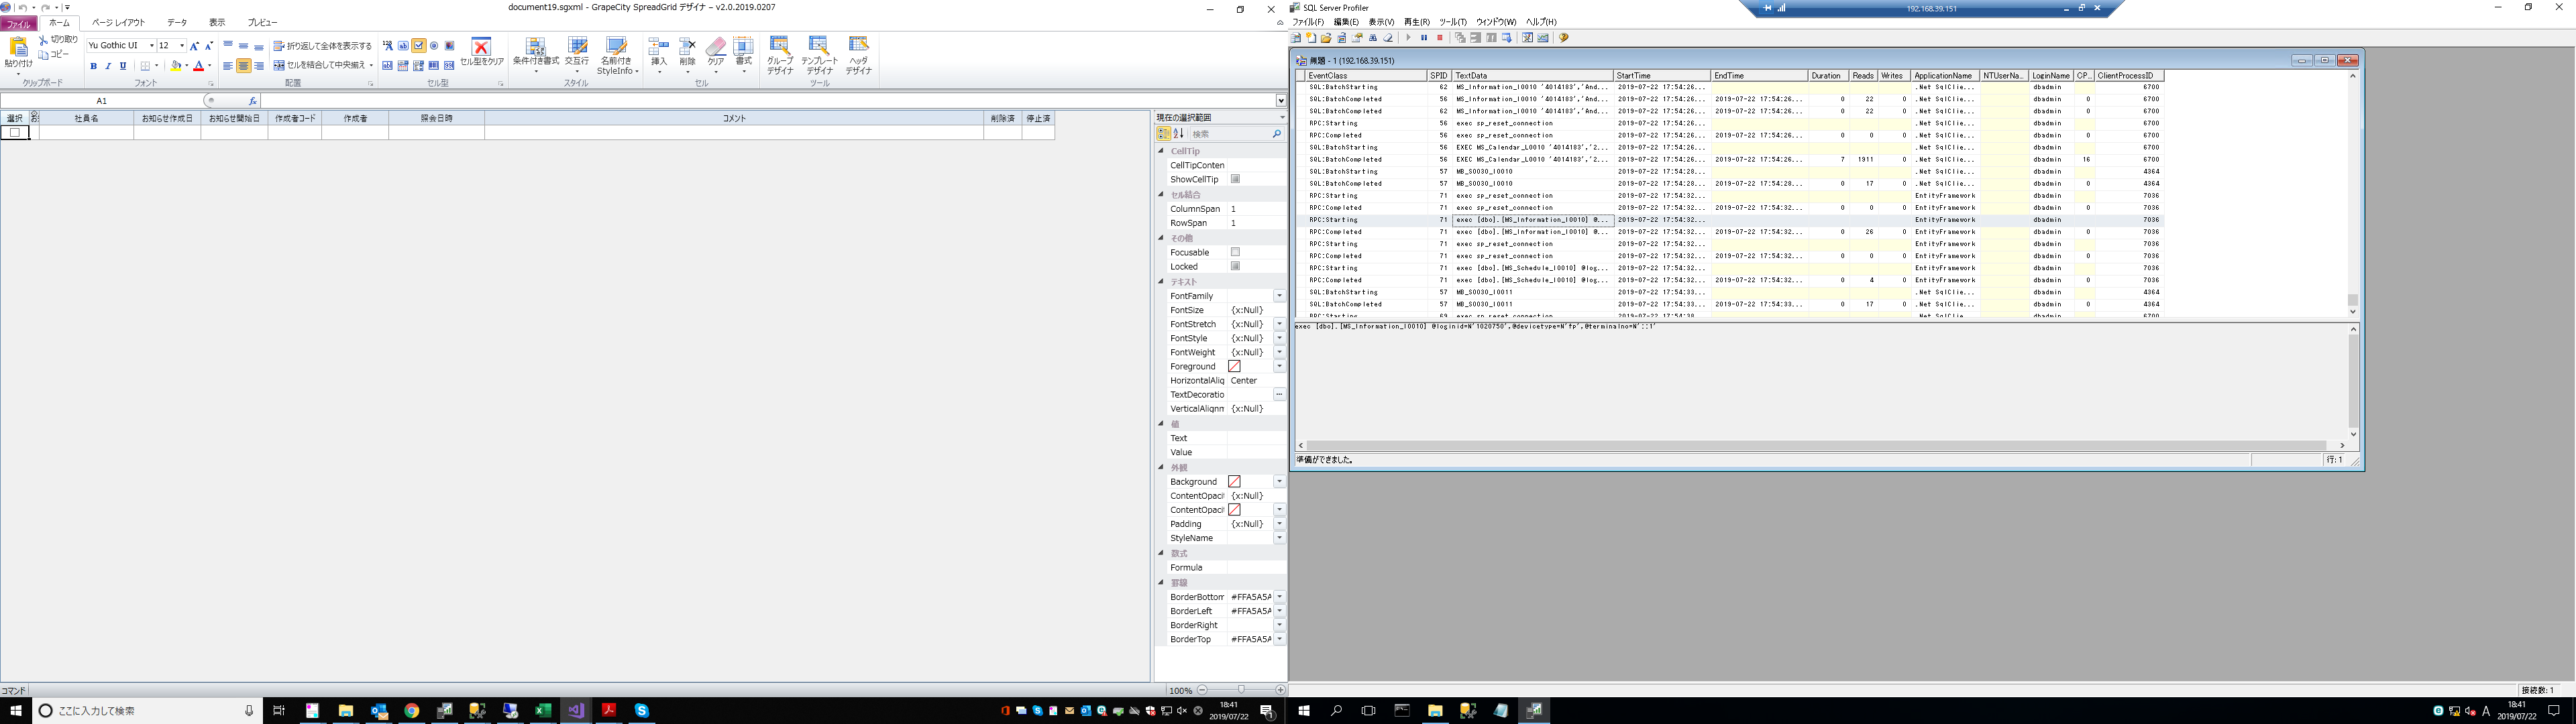Open the FontWeight property dropdown
This screenshot has height=724, width=2576.
pyautogui.click(x=1279, y=352)
